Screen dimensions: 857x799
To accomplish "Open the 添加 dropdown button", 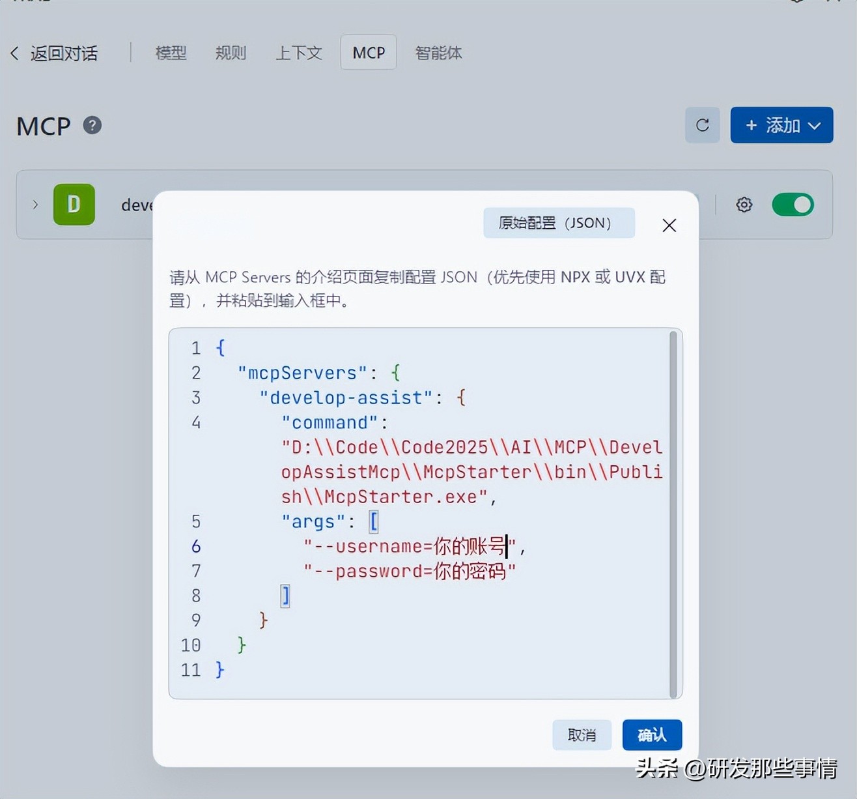I will click(x=781, y=125).
